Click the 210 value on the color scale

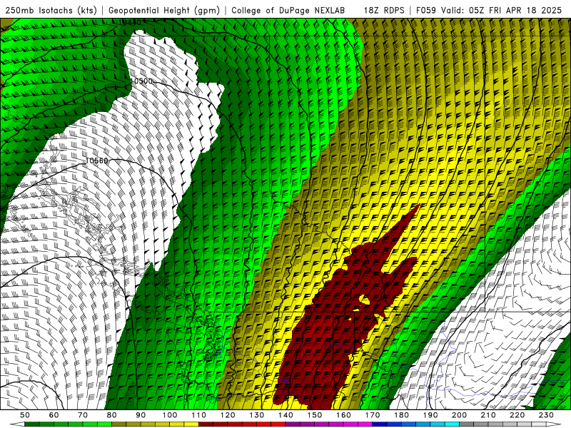488,415
